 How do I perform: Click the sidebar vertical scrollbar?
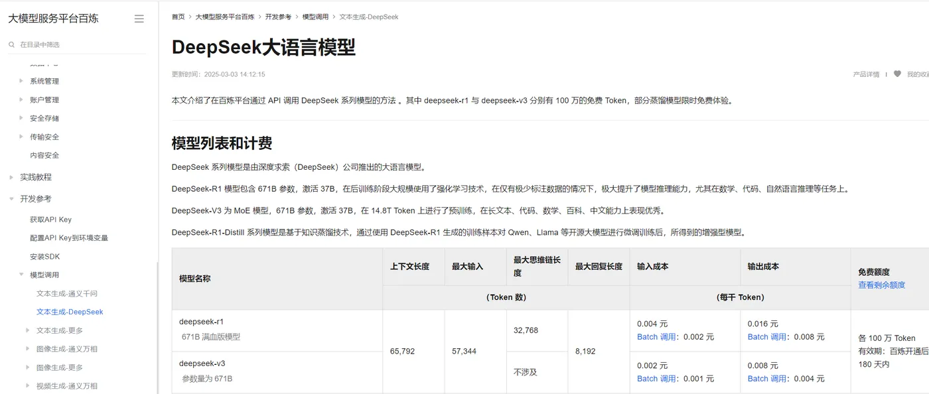point(157,328)
